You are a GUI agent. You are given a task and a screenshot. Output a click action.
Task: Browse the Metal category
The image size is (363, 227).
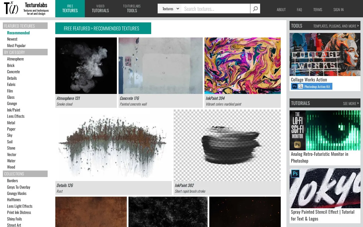pos(11,123)
